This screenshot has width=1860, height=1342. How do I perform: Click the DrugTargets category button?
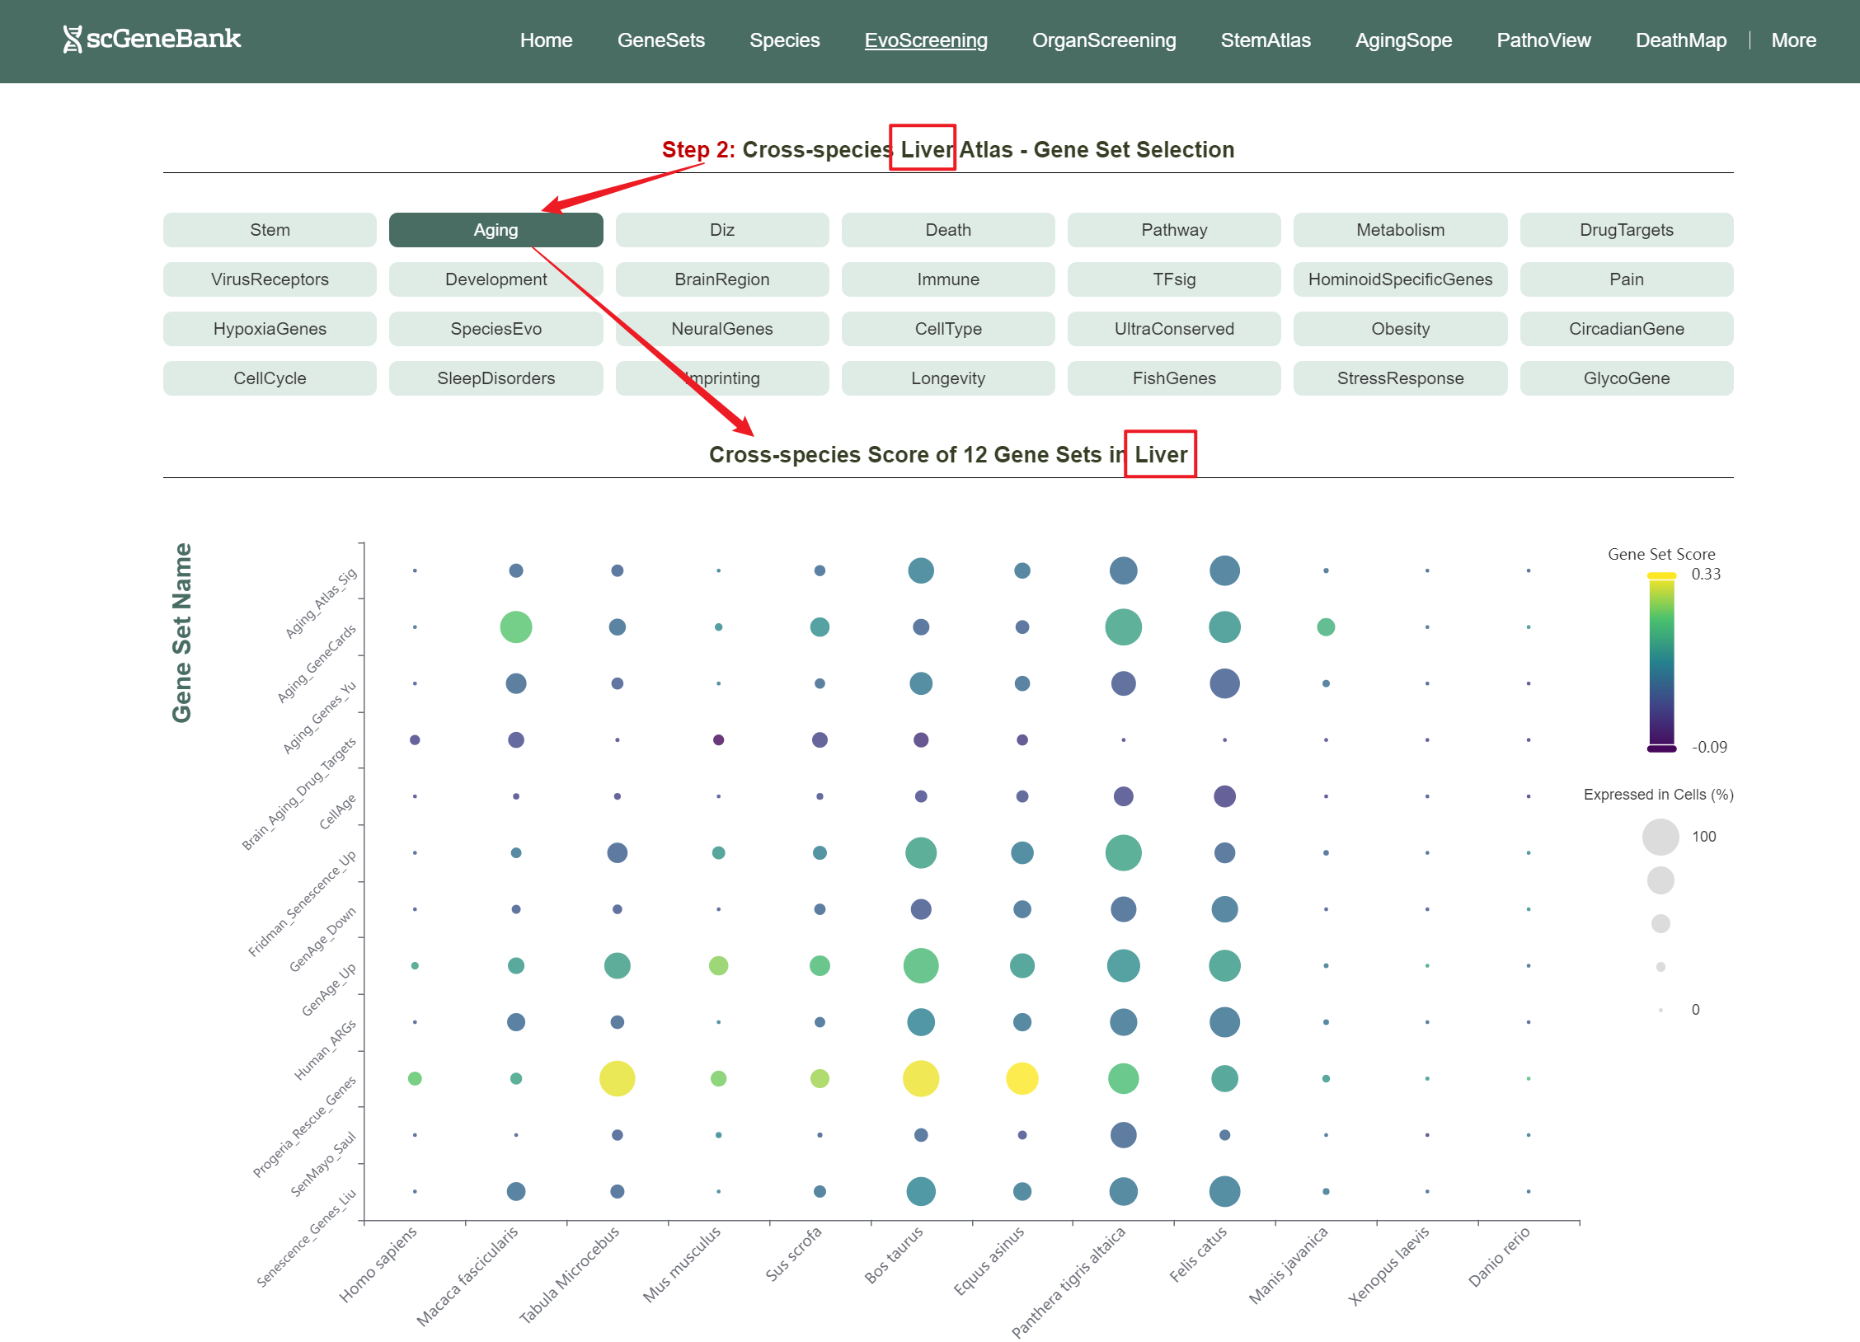[x=1626, y=230]
